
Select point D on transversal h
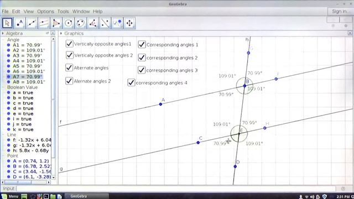click(x=235, y=166)
